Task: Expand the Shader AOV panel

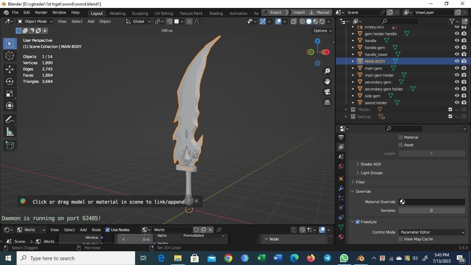Action: click(358, 164)
